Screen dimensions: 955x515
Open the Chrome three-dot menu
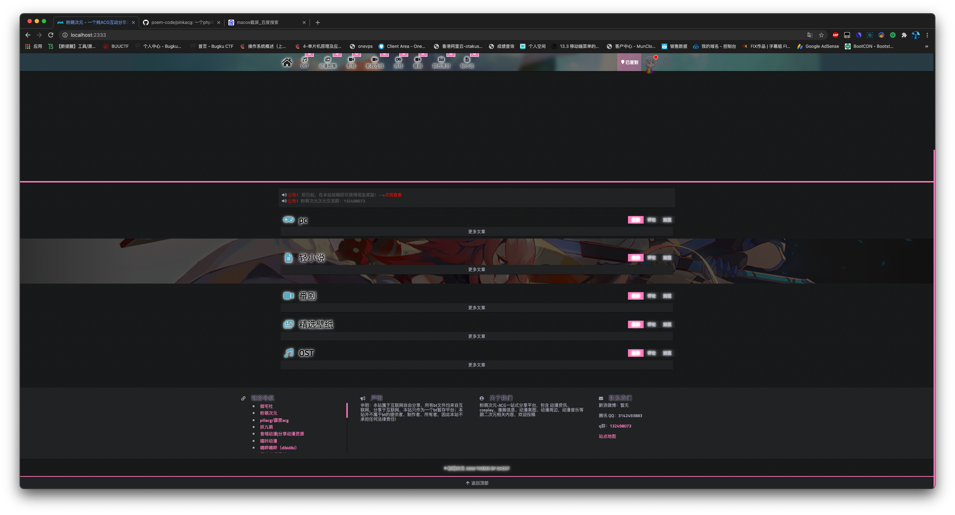tap(927, 35)
